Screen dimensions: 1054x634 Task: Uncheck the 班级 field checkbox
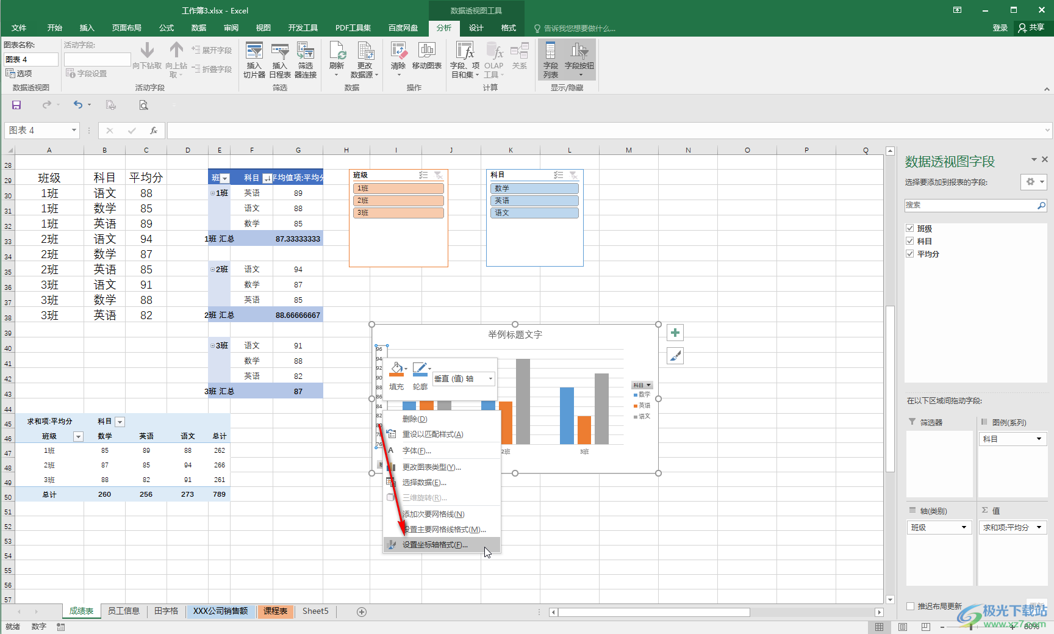910,228
